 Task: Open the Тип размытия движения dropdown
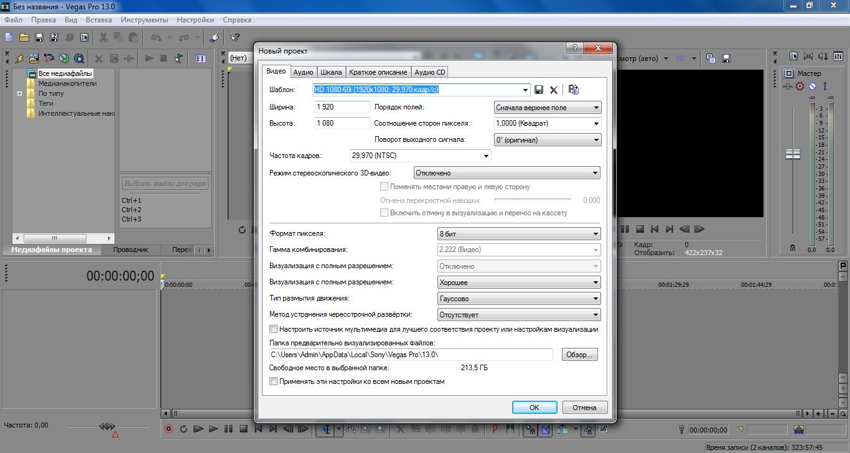[595, 299]
